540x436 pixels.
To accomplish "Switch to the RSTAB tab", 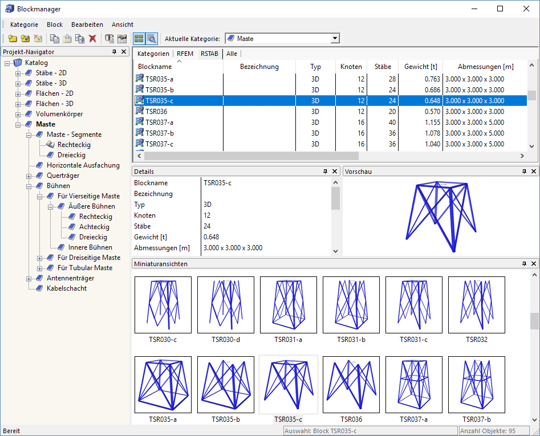I will 209,54.
